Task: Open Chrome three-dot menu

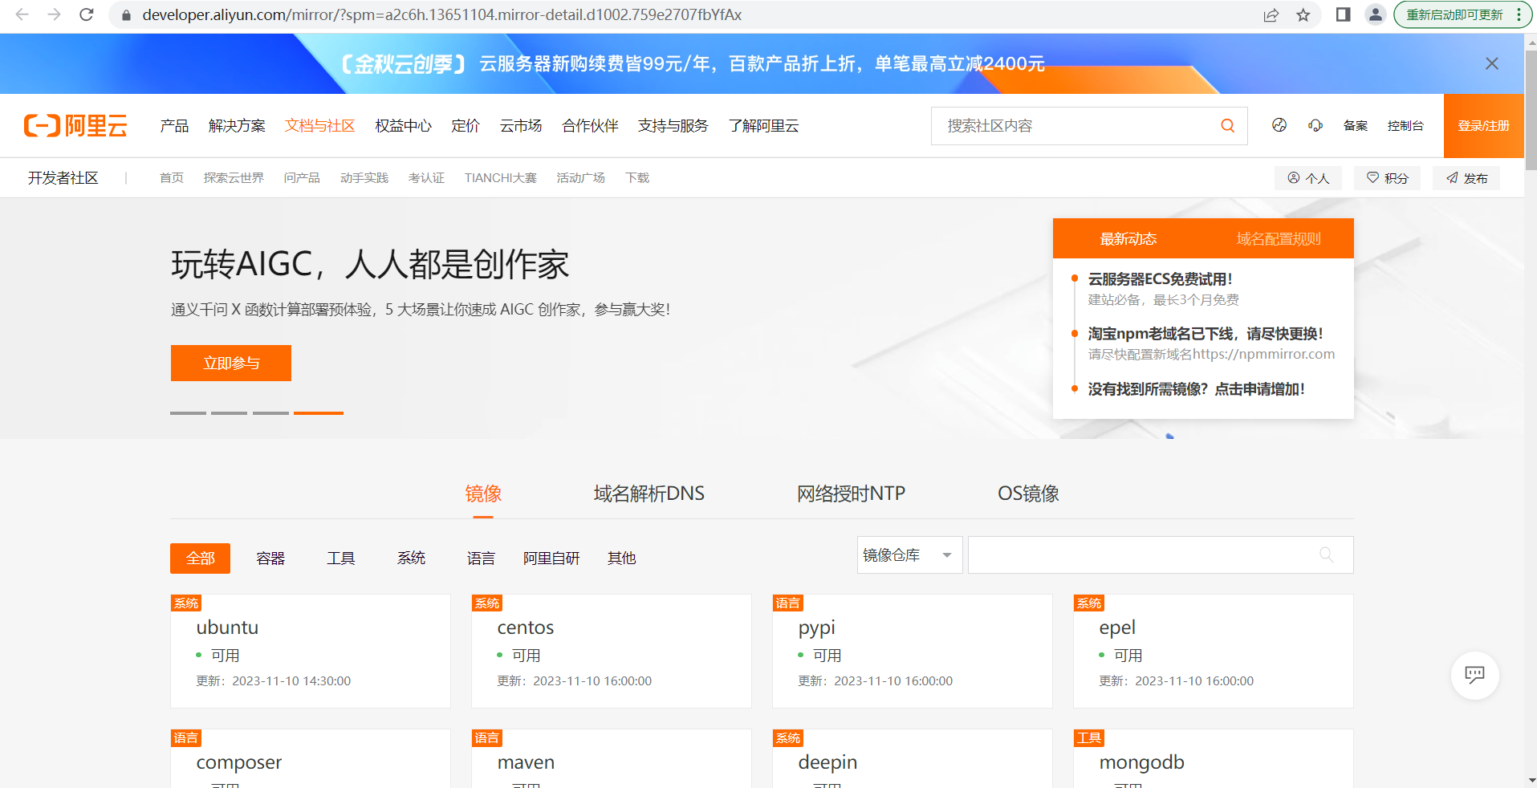Action: click(1519, 14)
